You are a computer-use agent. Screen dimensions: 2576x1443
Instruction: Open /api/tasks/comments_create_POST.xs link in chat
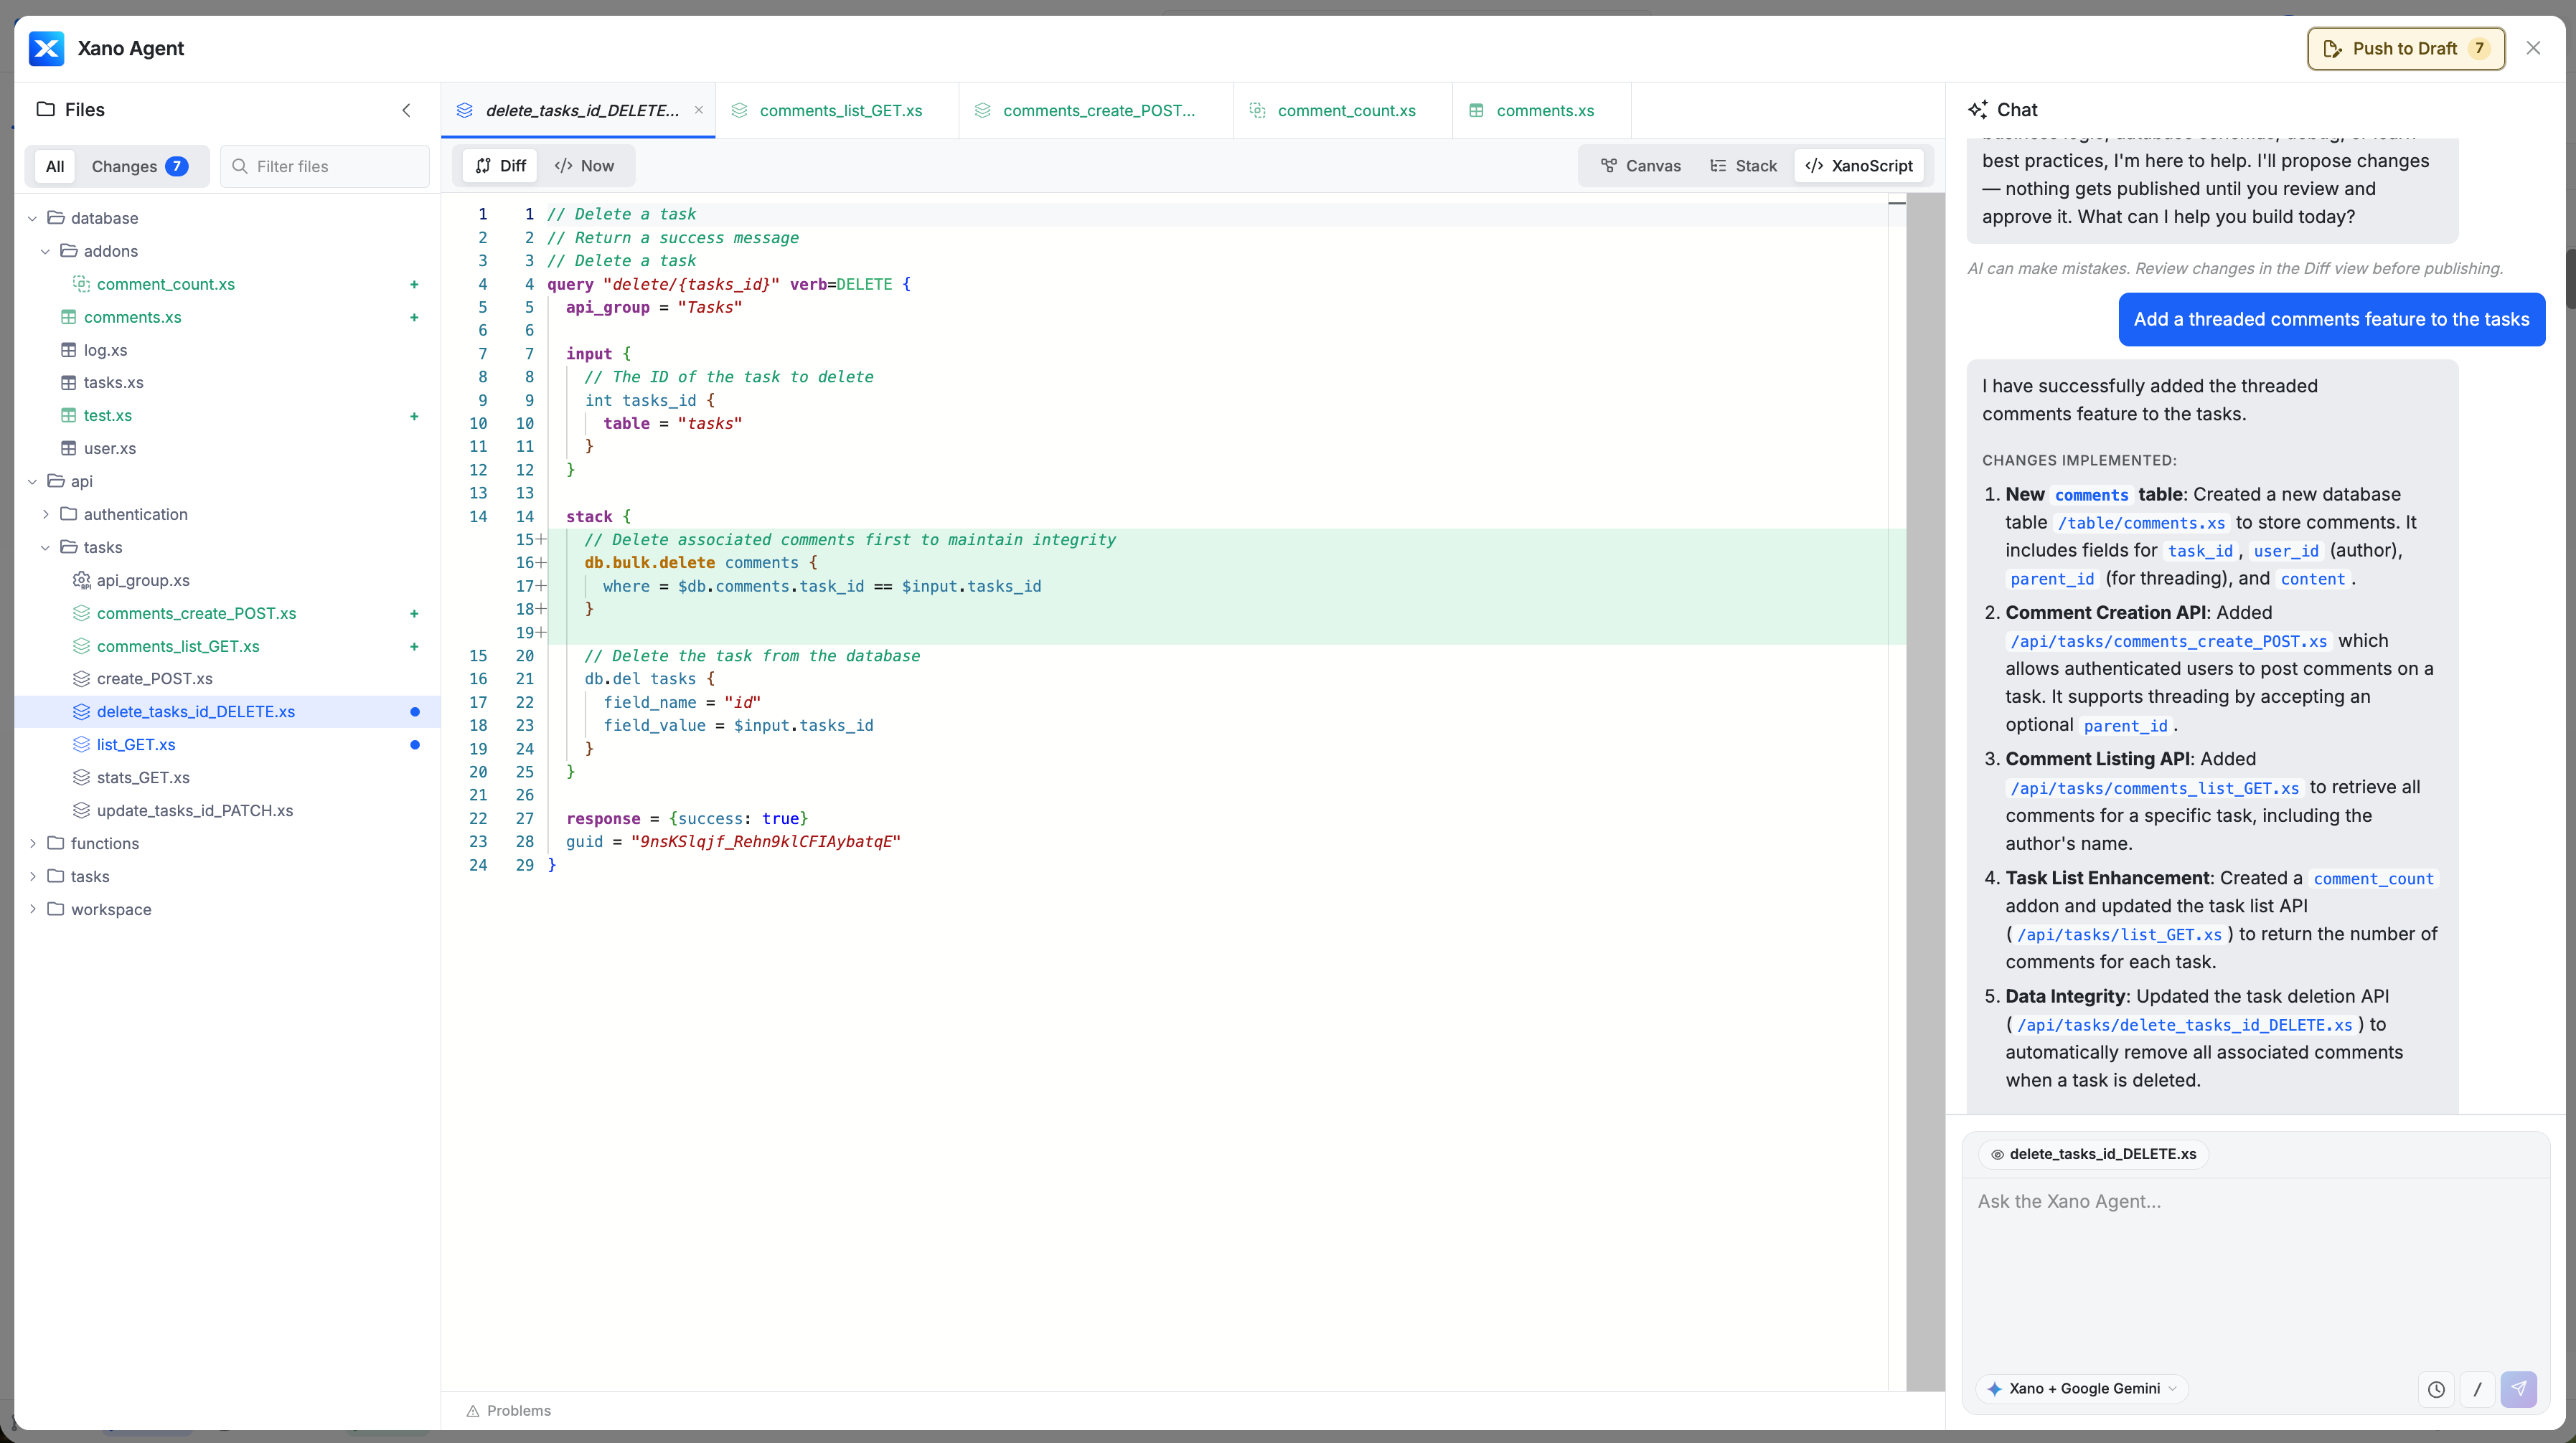pos(2168,642)
